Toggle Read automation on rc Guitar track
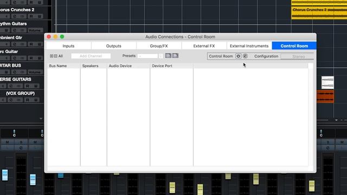This screenshot has height=195, width=347. point(31,58)
